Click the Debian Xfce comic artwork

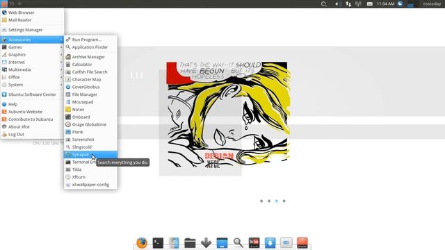click(228, 115)
